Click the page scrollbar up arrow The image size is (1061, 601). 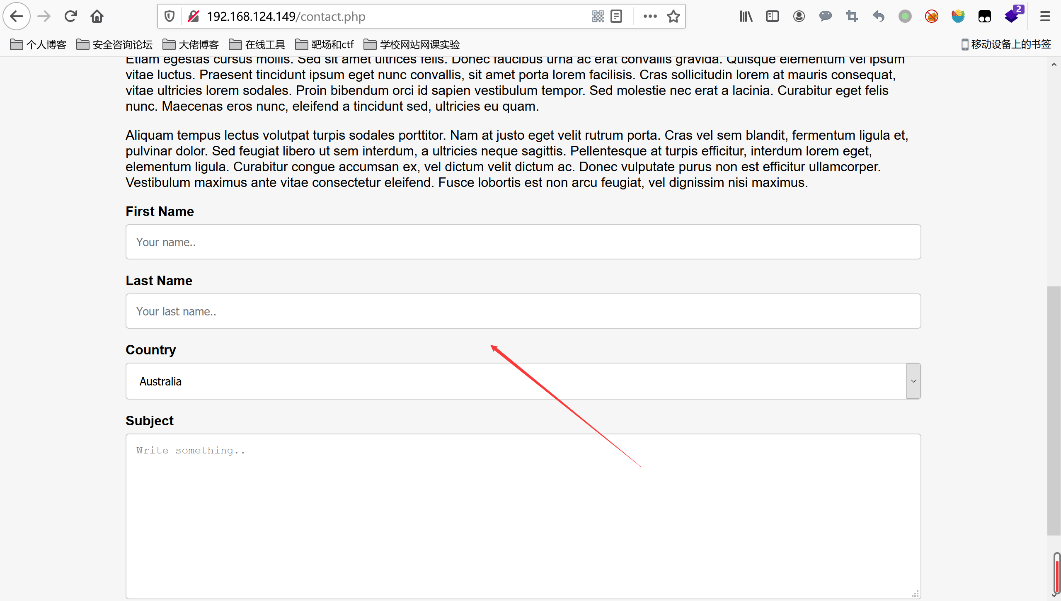pyautogui.click(x=1054, y=65)
